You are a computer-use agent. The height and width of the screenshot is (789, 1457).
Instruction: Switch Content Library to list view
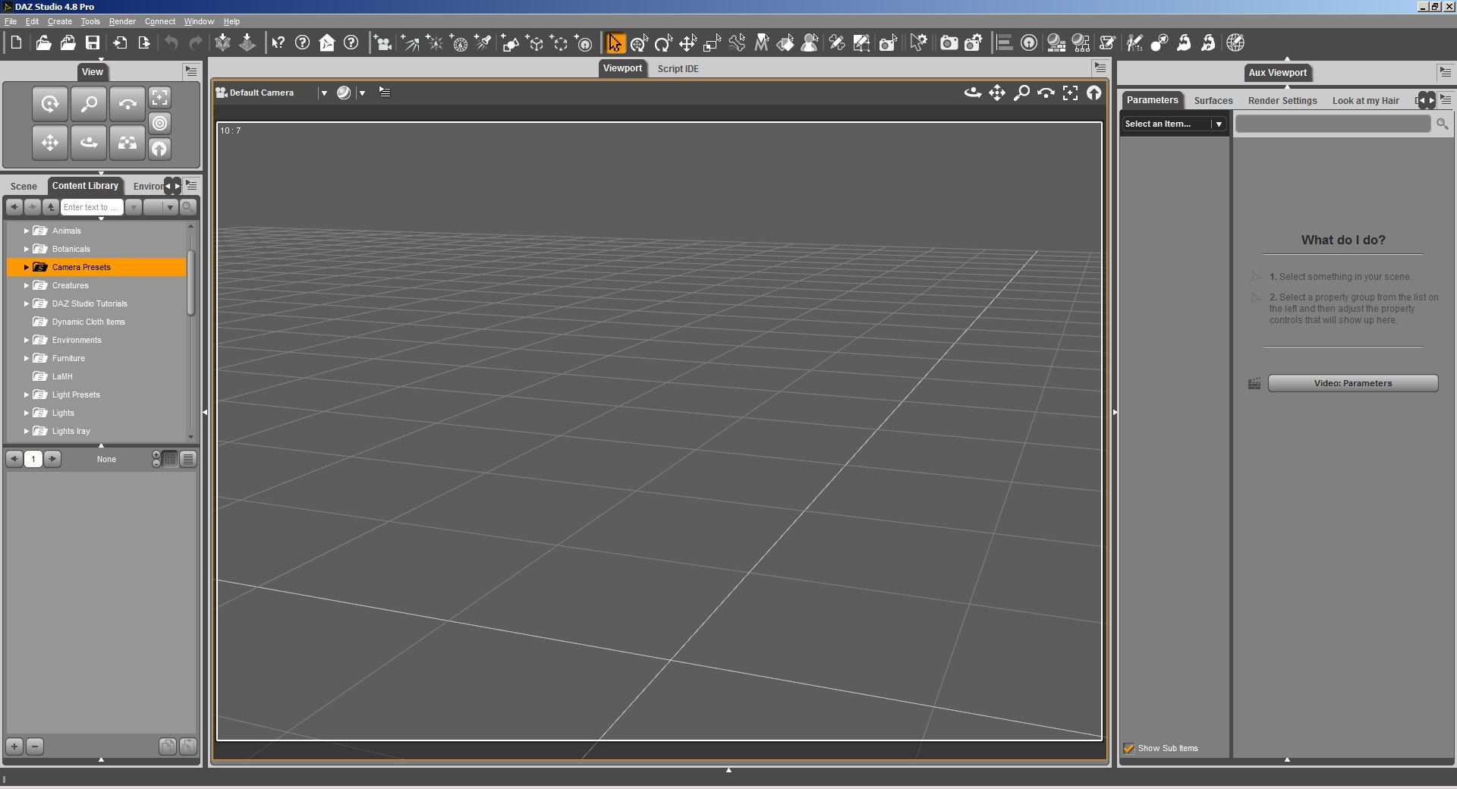188,459
